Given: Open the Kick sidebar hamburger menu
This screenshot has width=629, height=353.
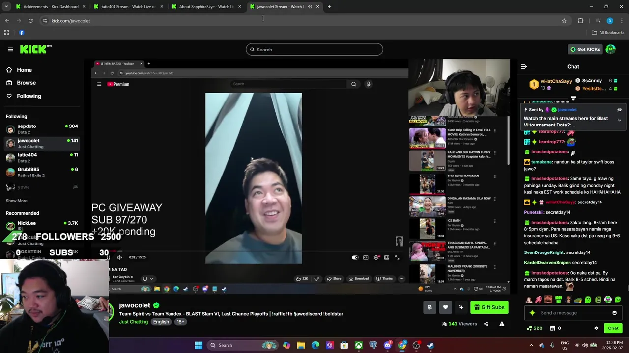Looking at the screenshot, I should pyautogui.click(x=10, y=50).
